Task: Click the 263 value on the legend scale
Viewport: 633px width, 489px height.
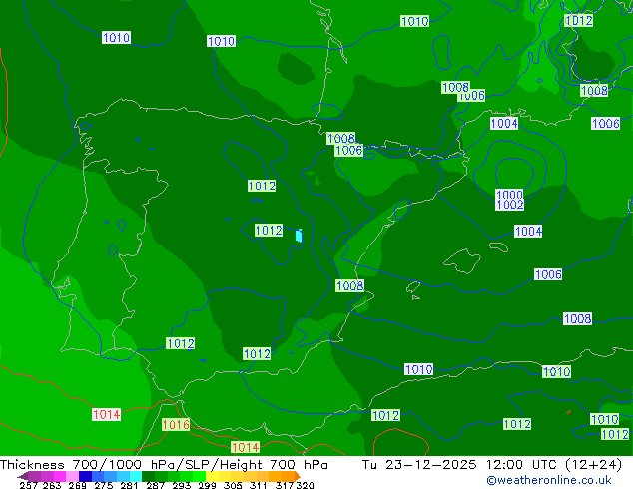Action: [52, 485]
